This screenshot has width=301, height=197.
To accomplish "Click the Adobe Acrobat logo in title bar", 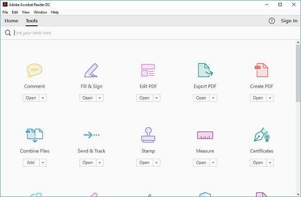I will click(5, 4).
